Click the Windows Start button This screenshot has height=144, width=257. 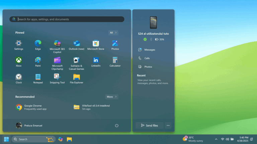click(x=6, y=139)
